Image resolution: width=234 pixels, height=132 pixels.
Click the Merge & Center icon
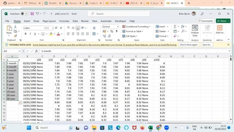[94, 34]
